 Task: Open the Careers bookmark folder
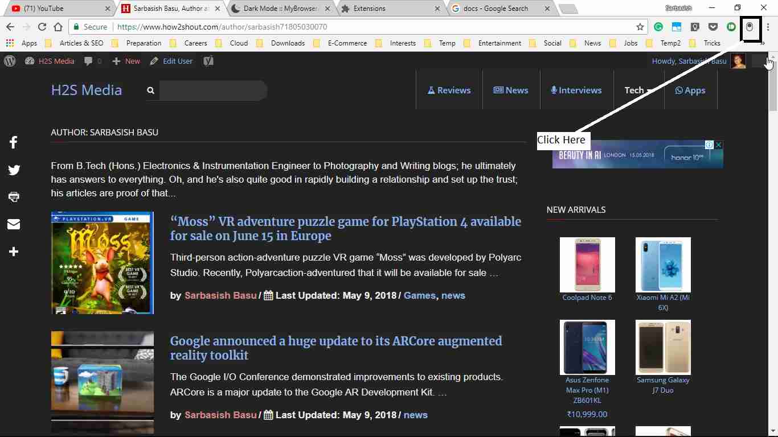pyautogui.click(x=189, y=43)
